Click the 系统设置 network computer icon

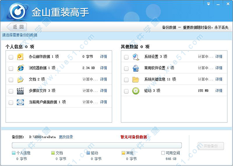(136, 57)
